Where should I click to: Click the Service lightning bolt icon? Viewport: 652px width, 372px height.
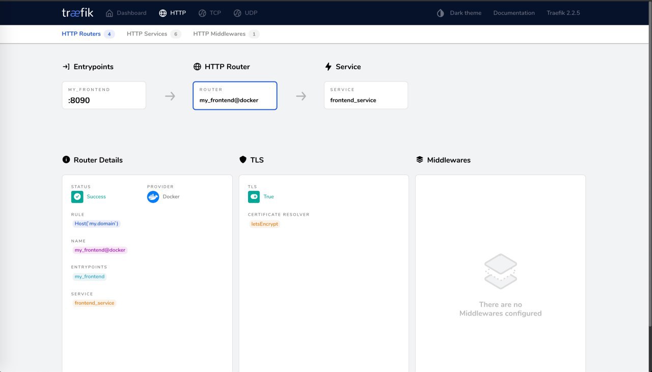[x=328, y=67]
